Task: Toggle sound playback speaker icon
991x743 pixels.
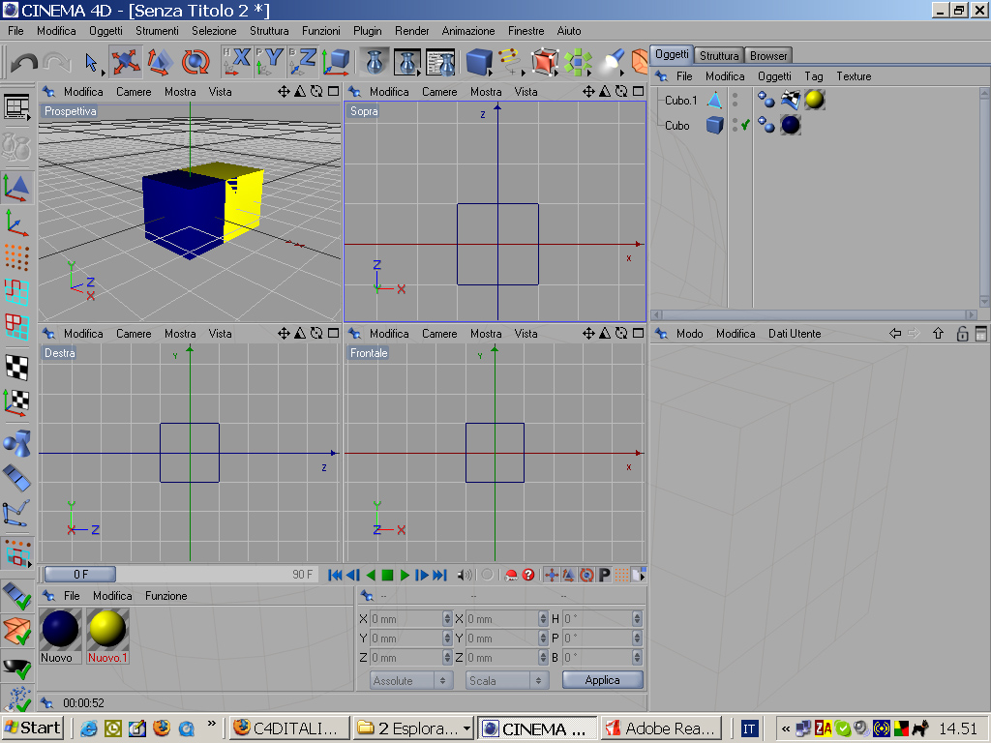Action: (464, 575)
